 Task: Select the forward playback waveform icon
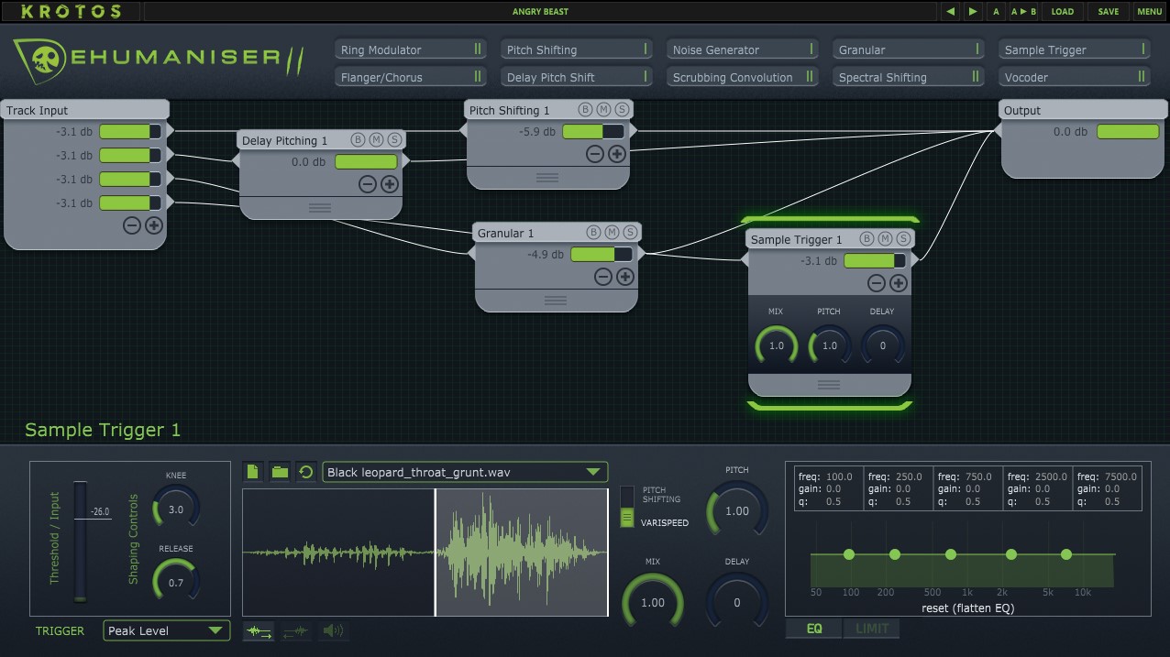click(x=259, y=630)
